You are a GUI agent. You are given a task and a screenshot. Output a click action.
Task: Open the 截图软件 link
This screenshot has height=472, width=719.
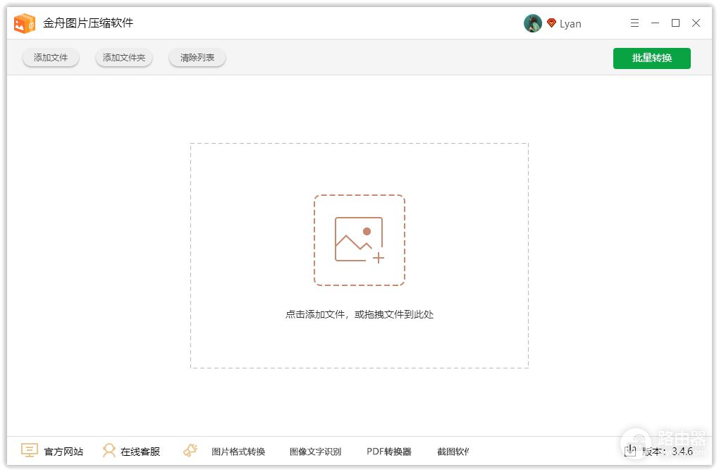pyautogui.click(x=453, y=452)
